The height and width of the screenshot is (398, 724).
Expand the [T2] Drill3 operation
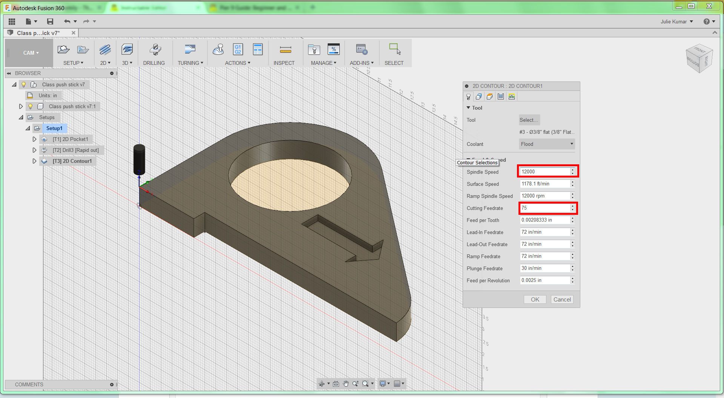point(34,150)
